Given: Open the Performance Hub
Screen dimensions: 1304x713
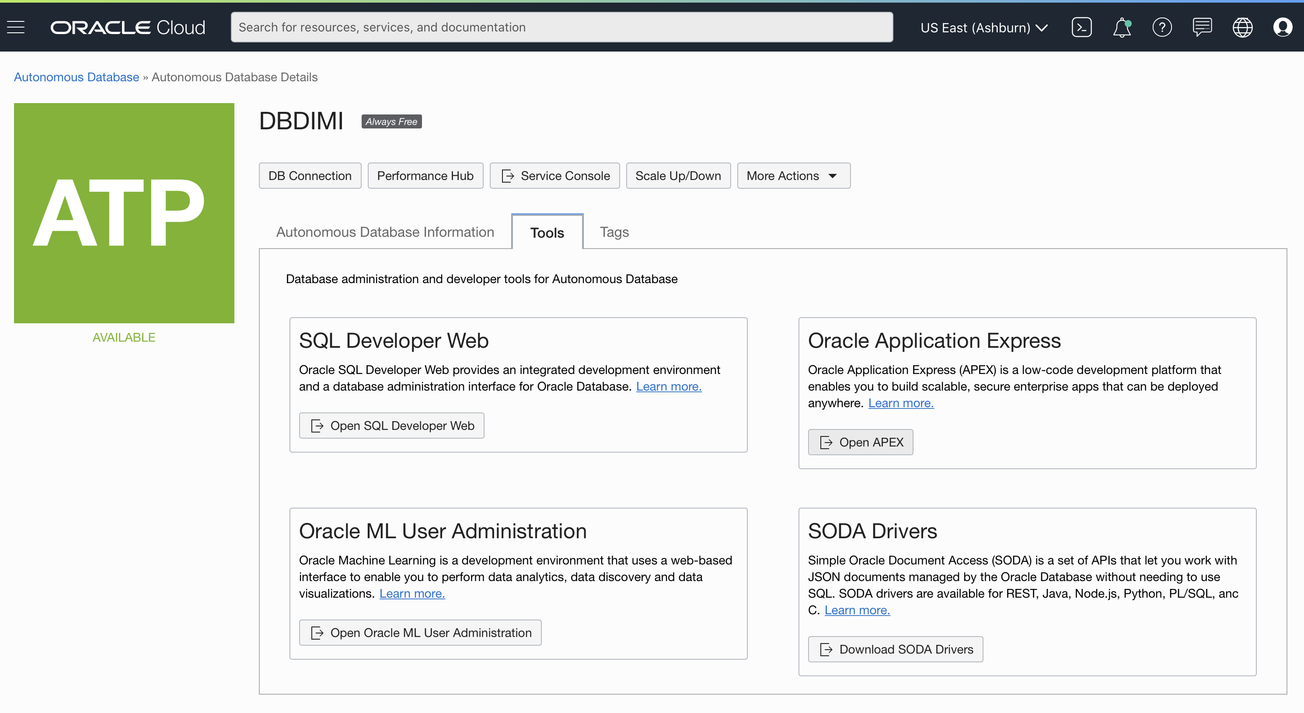Looking at the screenshot, I should coord(425,176).
